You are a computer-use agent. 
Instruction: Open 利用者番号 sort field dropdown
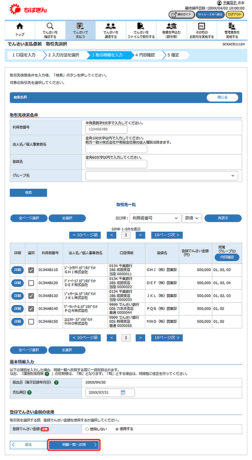(154, 218)
